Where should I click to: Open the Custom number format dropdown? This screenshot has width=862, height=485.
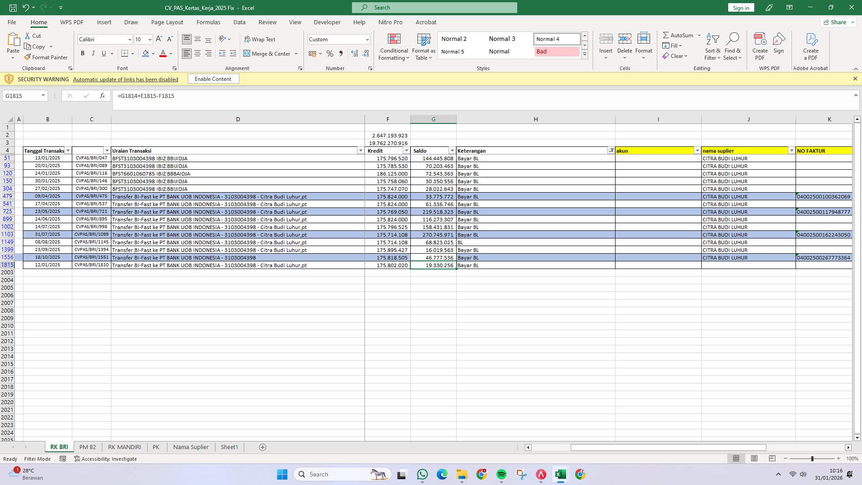tap(366, 39)
